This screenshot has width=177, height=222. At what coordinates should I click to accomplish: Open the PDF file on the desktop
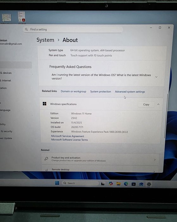coord(22,17)
